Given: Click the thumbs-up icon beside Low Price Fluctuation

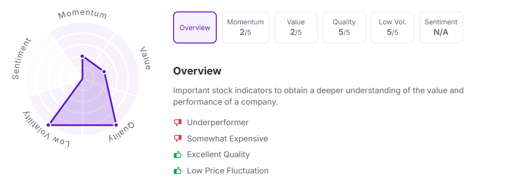Looking at the screenshot, I should click(177, 171).
